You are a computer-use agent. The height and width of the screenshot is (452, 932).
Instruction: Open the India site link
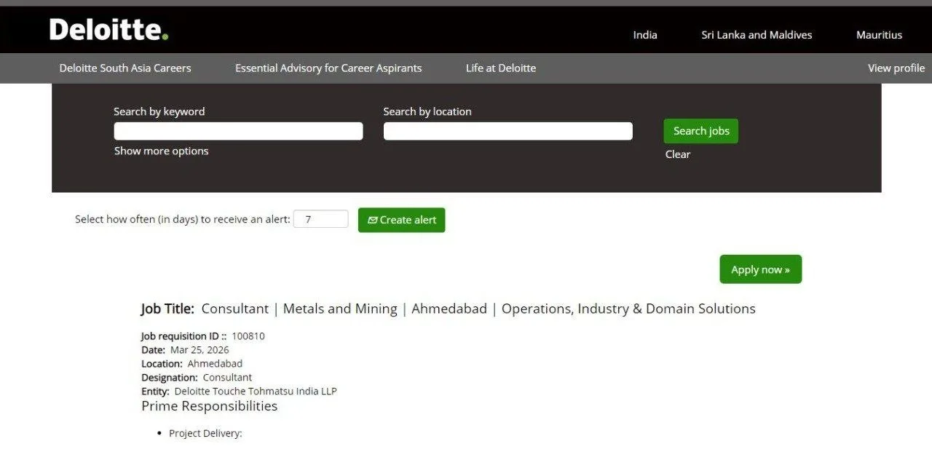(x=644, y=35)
